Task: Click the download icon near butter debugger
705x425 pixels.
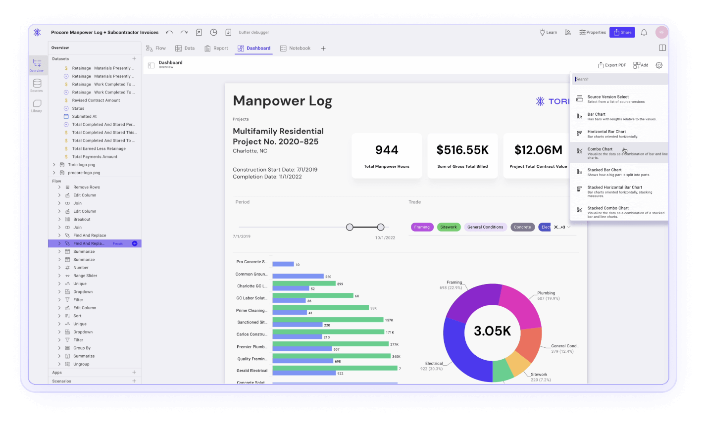Action: coord(228,32)
